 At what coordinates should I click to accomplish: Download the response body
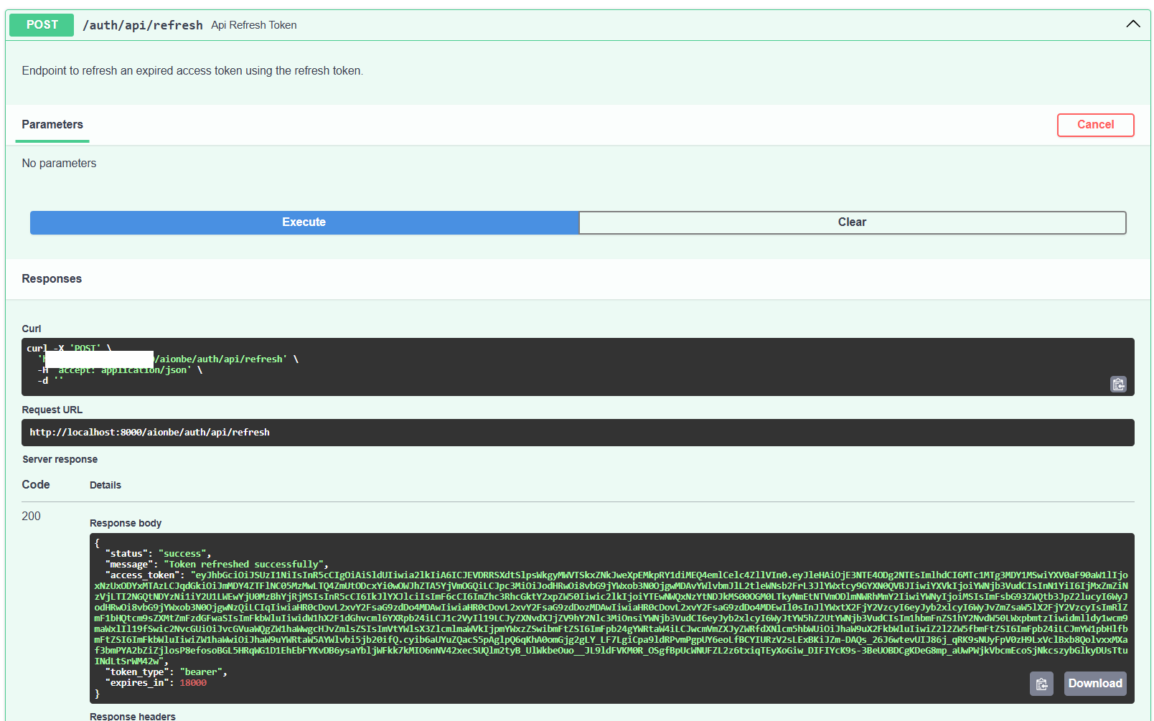click(x=1094, y=683)
